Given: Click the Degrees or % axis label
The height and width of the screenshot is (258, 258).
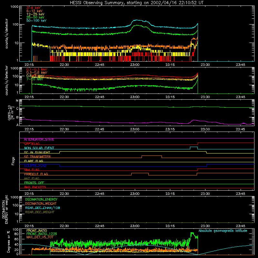Looking at the screenshot, I should tap(8, 242).
